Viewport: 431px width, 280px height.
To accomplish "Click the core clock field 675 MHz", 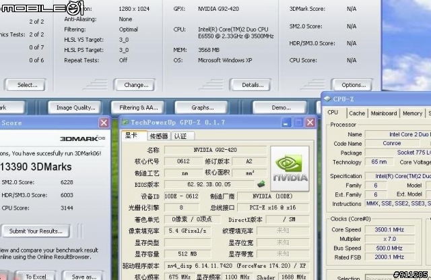I will pyautogui.click(x=180, y=277).
